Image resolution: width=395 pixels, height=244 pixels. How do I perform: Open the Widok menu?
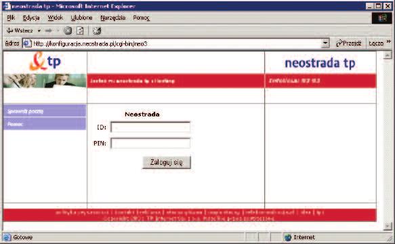coord(55,18)
